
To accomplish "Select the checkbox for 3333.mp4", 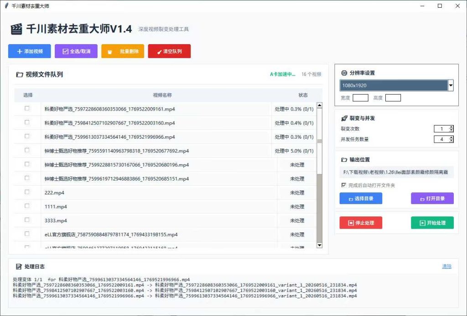I will click(27, 220).
